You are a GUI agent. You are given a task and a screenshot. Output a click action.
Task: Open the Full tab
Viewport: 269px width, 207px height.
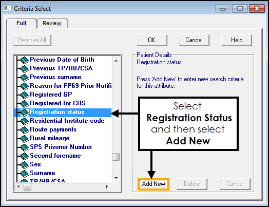tap(22, 23)
